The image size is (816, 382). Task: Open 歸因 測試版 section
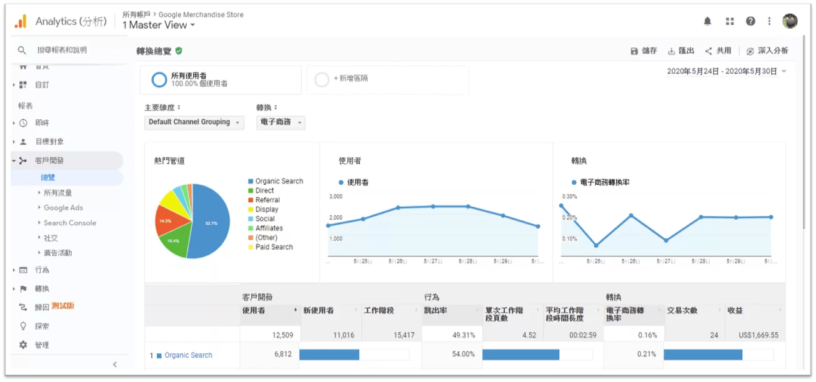[x=55, y=306]
